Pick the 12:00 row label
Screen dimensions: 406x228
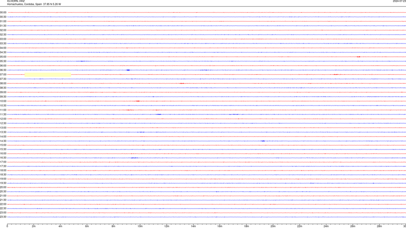(3, 119)
